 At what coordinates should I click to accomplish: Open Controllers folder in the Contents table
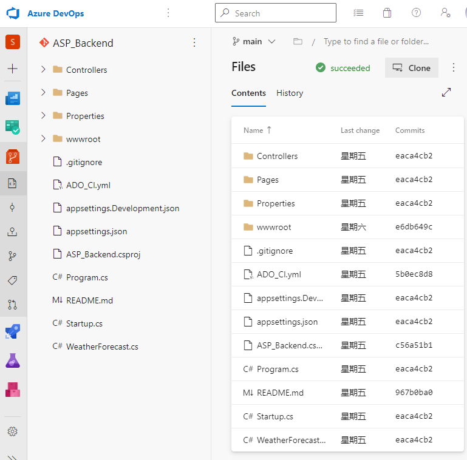(x=277, y=156)
